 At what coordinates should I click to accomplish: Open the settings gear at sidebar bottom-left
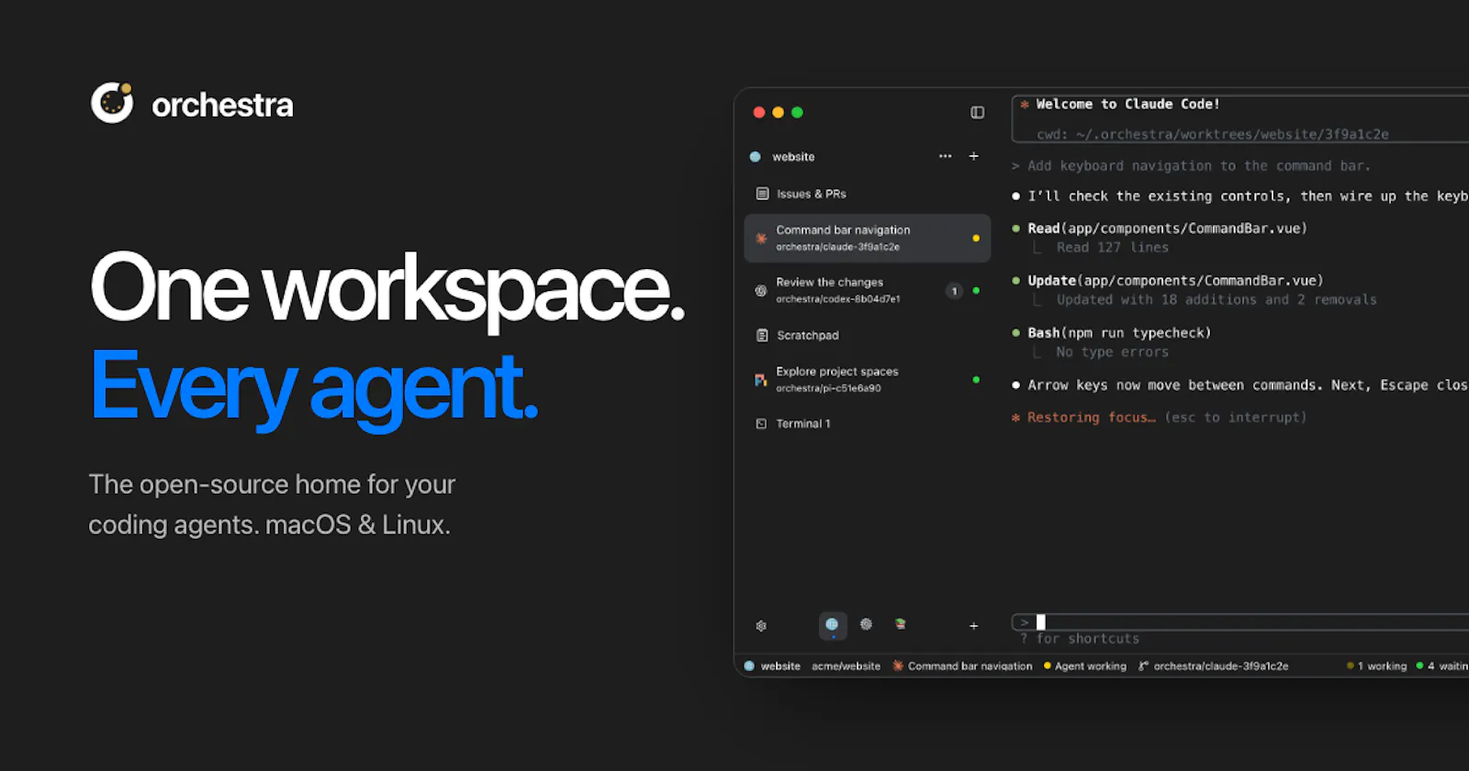761,626
